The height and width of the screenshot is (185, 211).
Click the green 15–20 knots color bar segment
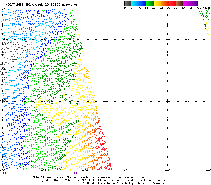(150, 3)
